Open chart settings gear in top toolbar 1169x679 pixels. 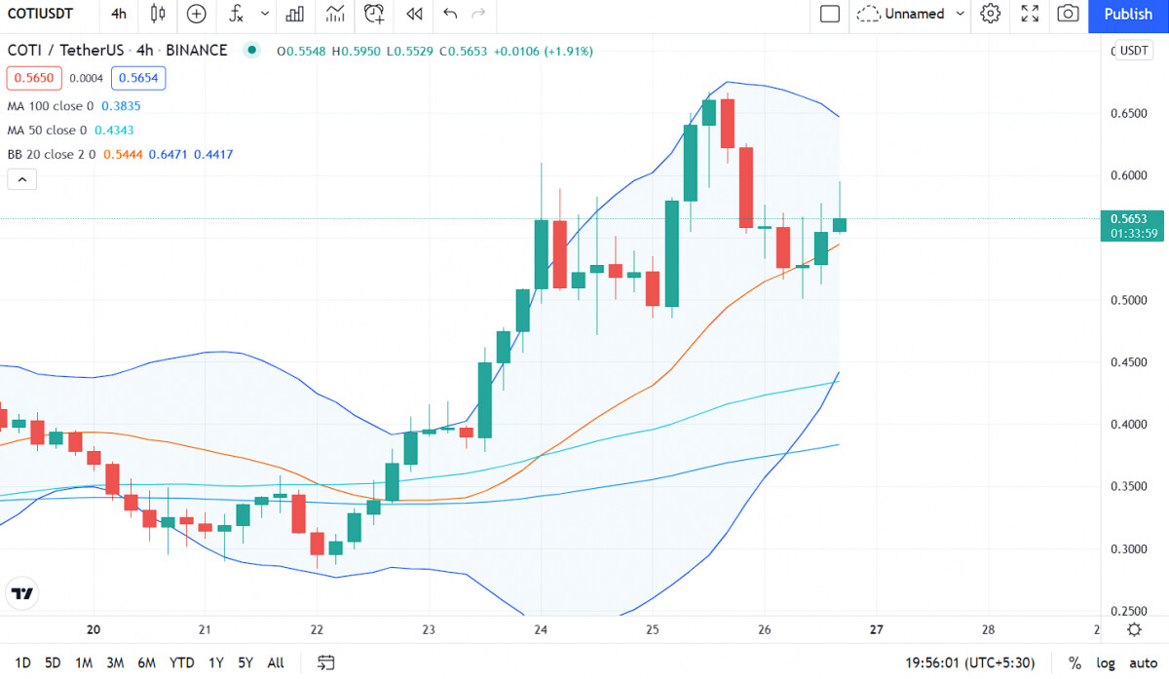click(x=991, y=14)
